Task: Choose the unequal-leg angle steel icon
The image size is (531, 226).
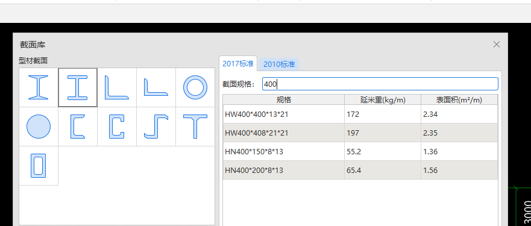Action: (156, 87)
